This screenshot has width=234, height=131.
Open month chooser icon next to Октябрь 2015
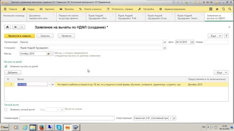tap(48, 53)
